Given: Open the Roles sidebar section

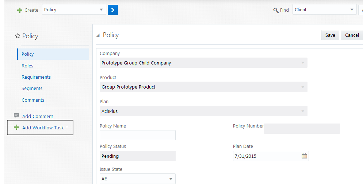Looking at the screenshot, I should point(27,66).
